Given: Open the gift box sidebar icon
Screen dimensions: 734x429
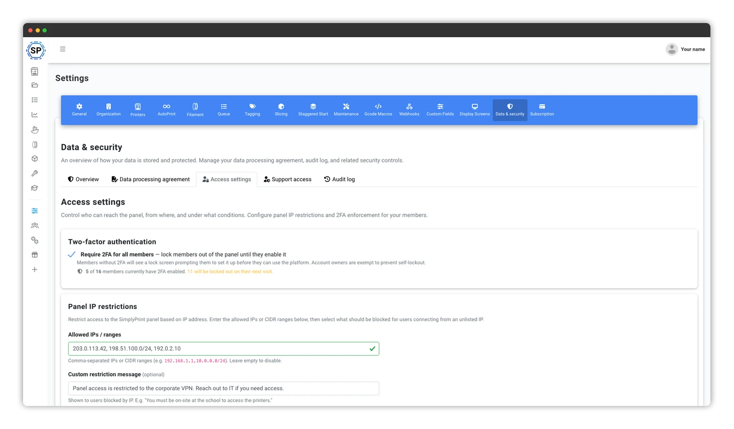Looking at the screenshot, I should pos(35,255).
